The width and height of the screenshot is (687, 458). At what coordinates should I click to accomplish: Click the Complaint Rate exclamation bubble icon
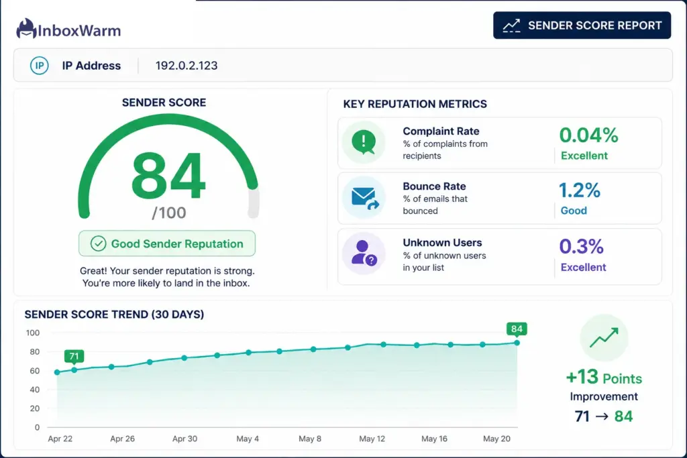(x=364, y=142)
